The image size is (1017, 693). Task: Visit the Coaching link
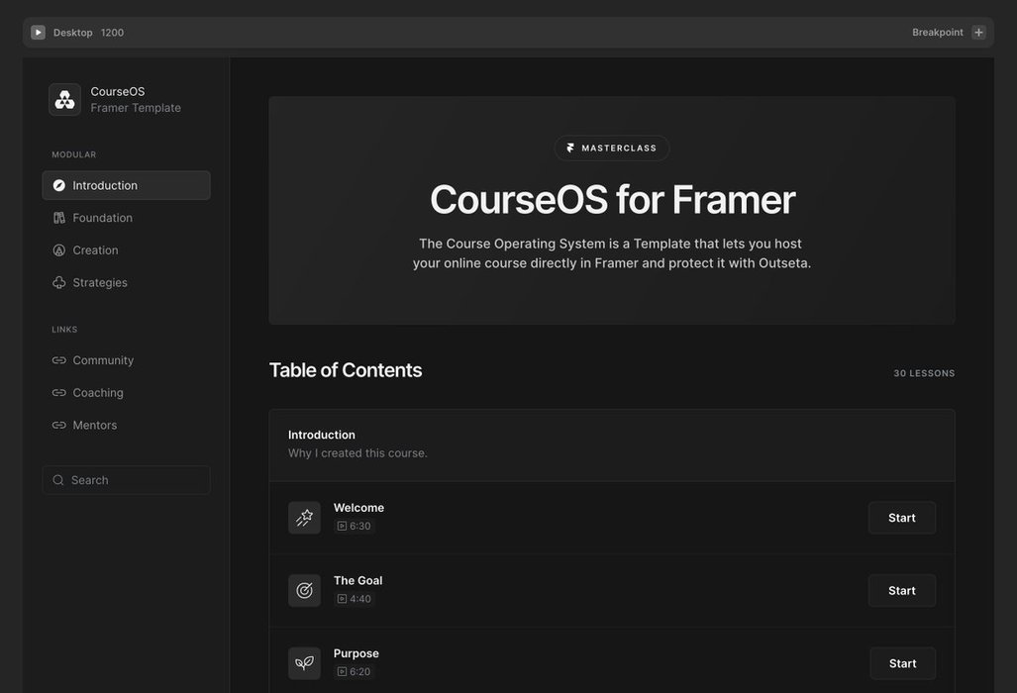point(98,393)
